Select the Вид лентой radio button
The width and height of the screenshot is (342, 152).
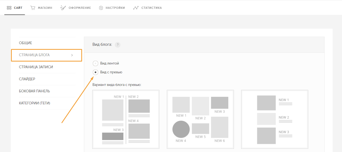click(x=95, y=63)
